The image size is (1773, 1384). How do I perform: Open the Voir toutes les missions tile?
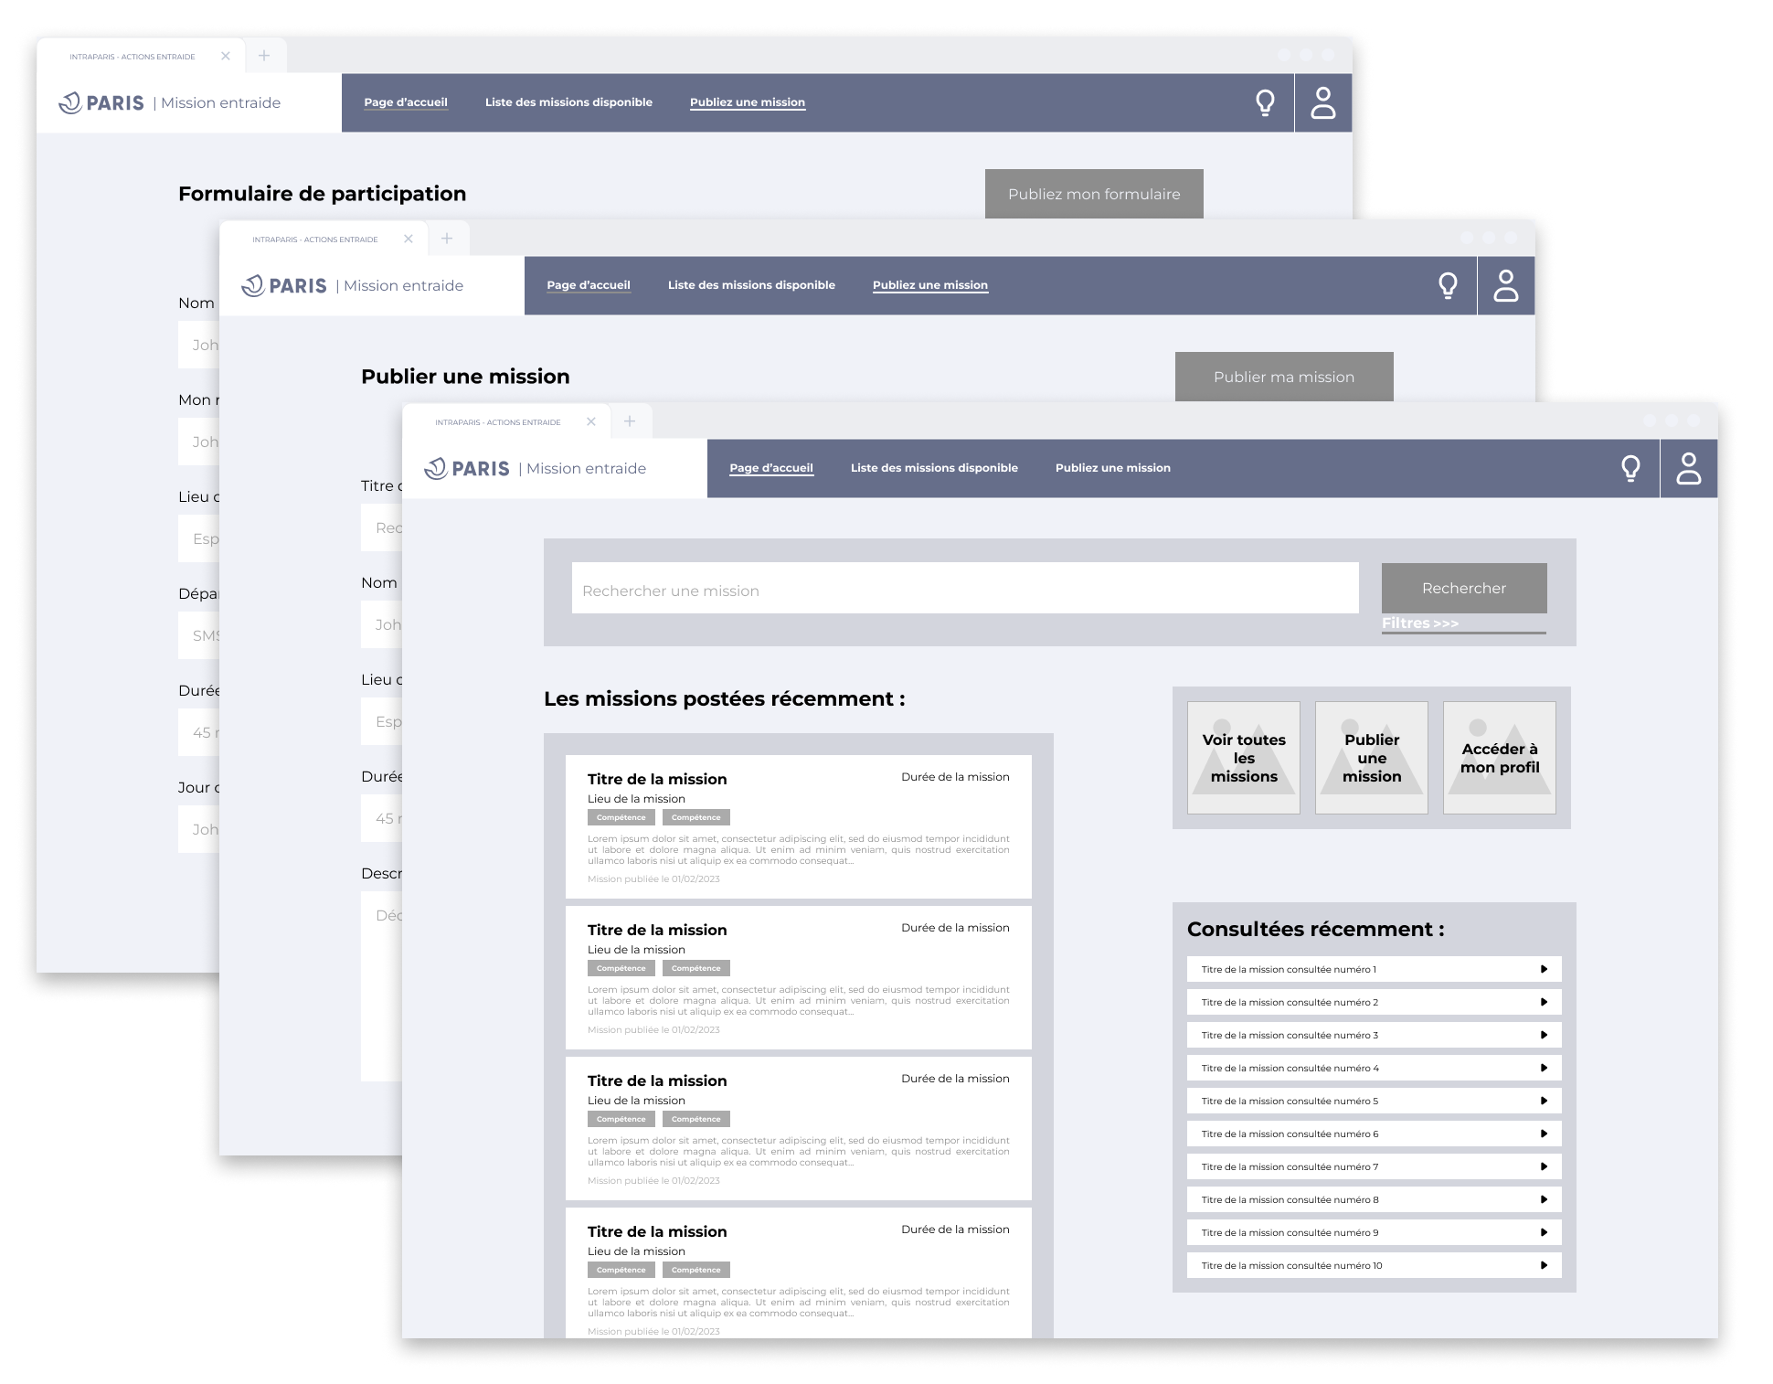(1243, 758)
